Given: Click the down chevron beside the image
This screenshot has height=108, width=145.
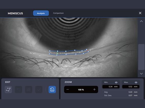Looking at the screenshot, I should coord(141,74).
